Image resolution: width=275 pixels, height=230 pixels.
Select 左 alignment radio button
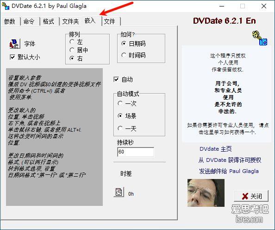click(72, 42)
